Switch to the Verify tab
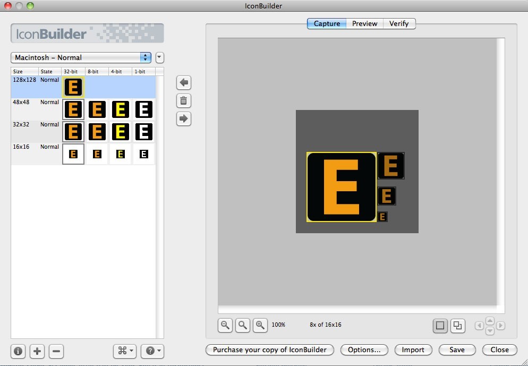This screenshot has width=528, height=366. (x=399, y=23)
